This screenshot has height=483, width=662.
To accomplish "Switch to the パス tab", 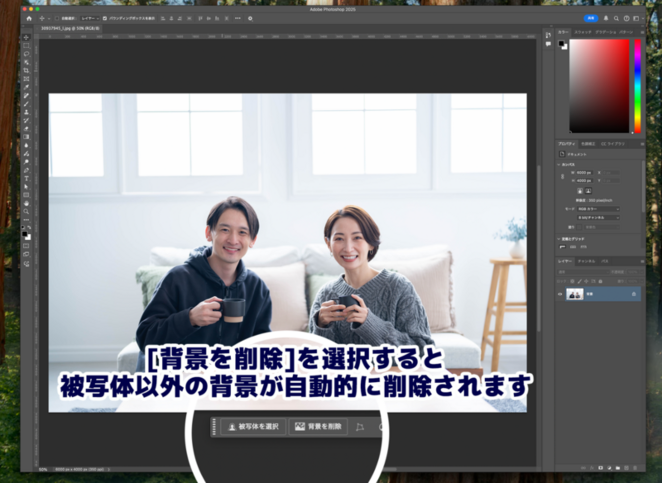I will point(604,261).
